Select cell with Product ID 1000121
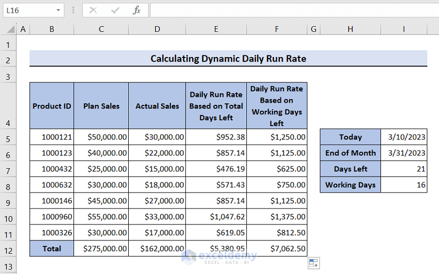Viewport: 439px width, 274px height. [52, 137]
